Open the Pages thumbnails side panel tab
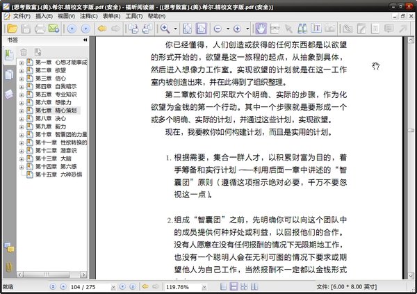The height and width of the screenshot is (294, 417). [9, 74]
